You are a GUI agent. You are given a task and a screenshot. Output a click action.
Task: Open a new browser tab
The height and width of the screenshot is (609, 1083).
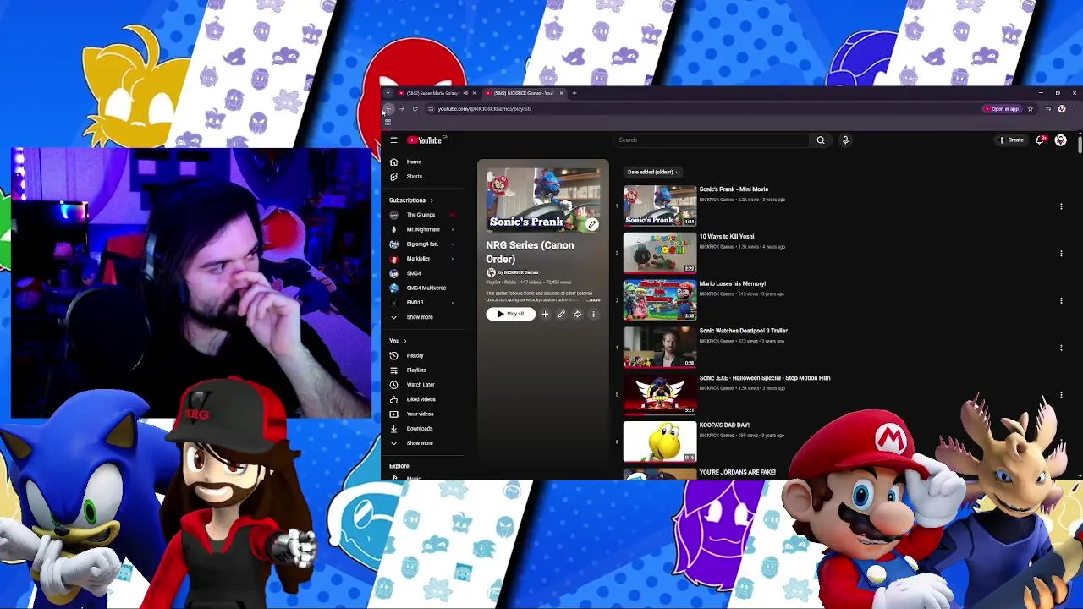(x=574, y=93)
